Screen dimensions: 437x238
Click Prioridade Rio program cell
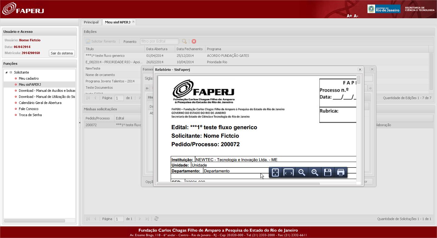tap(217, 62)
